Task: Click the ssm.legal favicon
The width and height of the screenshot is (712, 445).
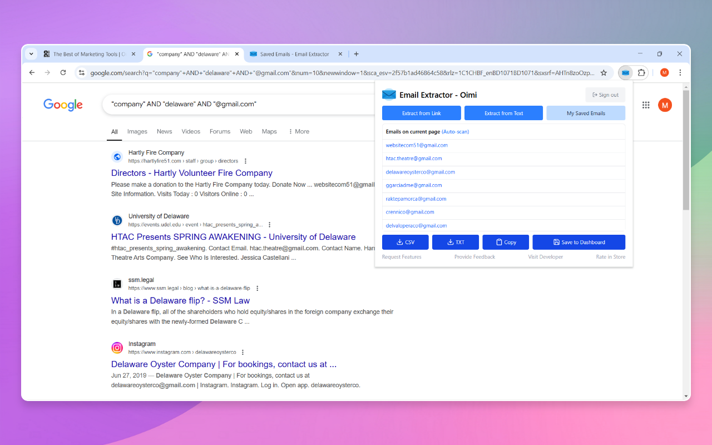Action: click(x=117, y=284)
